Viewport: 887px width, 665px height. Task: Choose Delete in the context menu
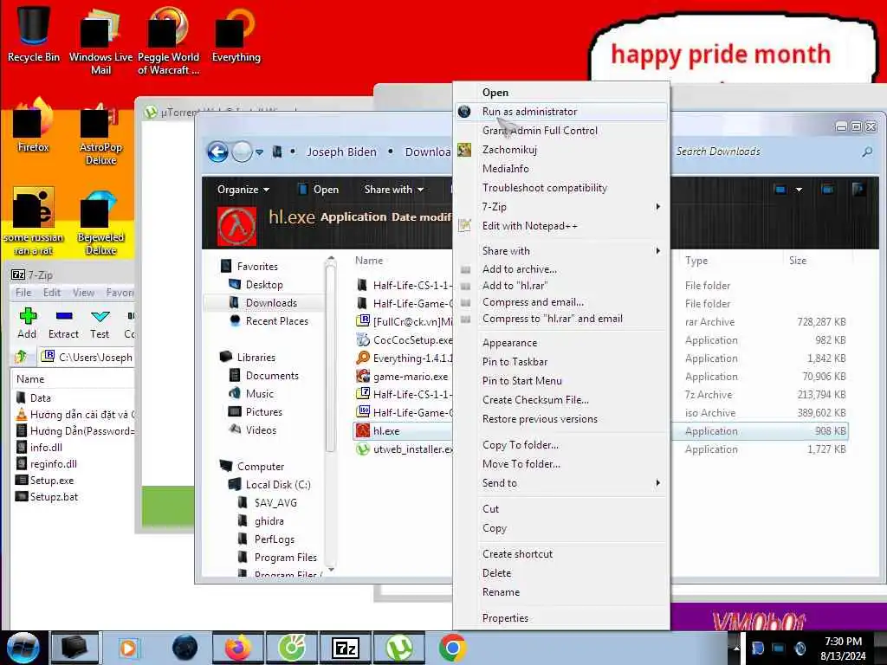(561, 573)
